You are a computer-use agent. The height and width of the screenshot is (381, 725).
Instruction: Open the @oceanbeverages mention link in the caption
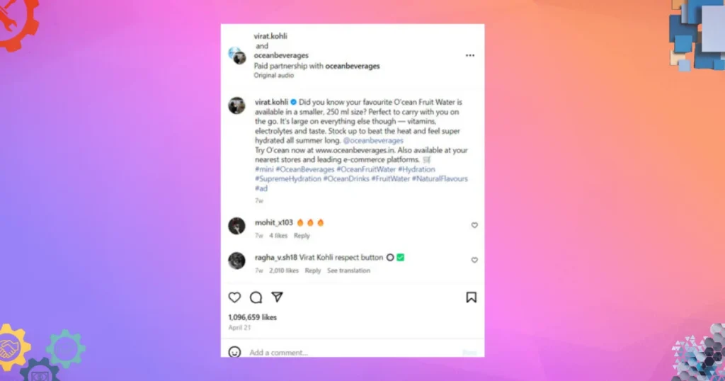pos(373,140)
